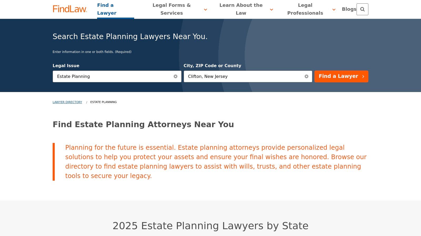Open the site search magnifier icon
Image resolution: width=421 pixels, height=236 pixels.
[x=362, y=9]
